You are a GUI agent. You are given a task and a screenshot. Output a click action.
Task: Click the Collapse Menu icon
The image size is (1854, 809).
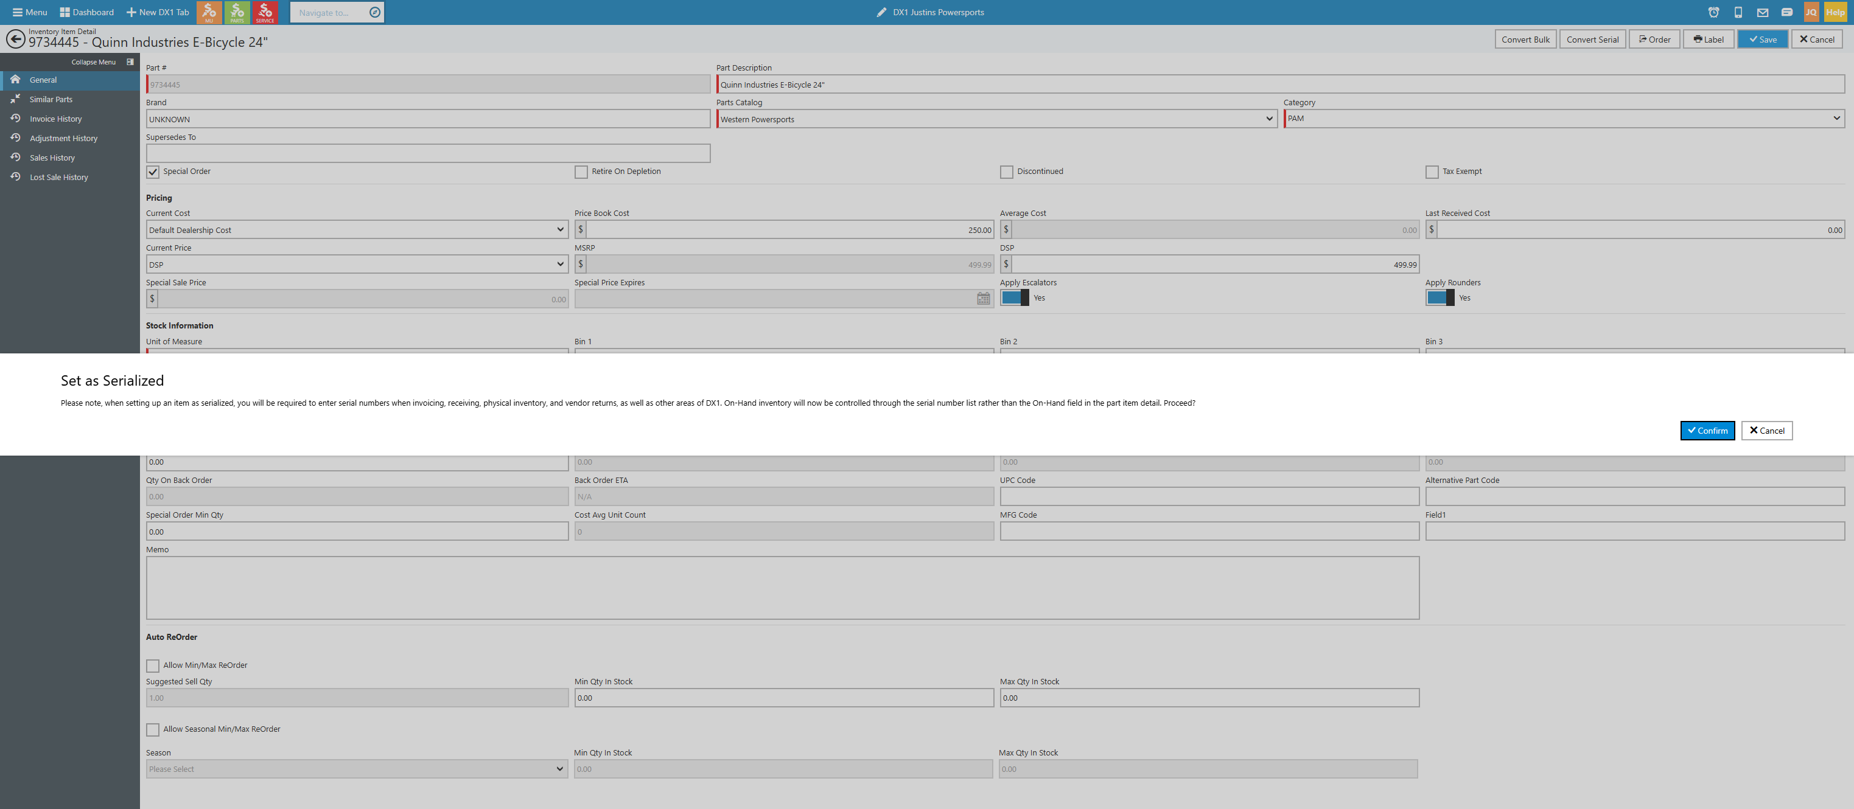[130, 62]
